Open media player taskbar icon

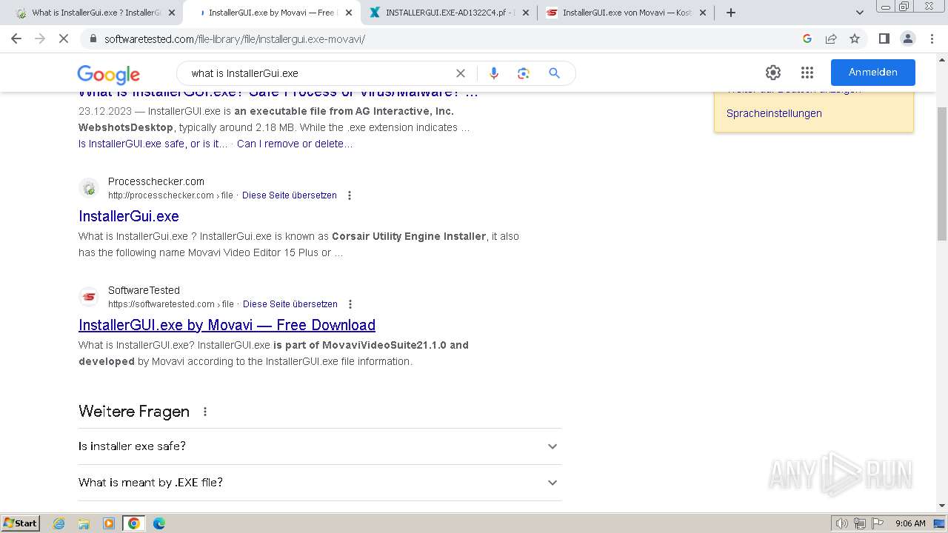(x=109, y=523)
